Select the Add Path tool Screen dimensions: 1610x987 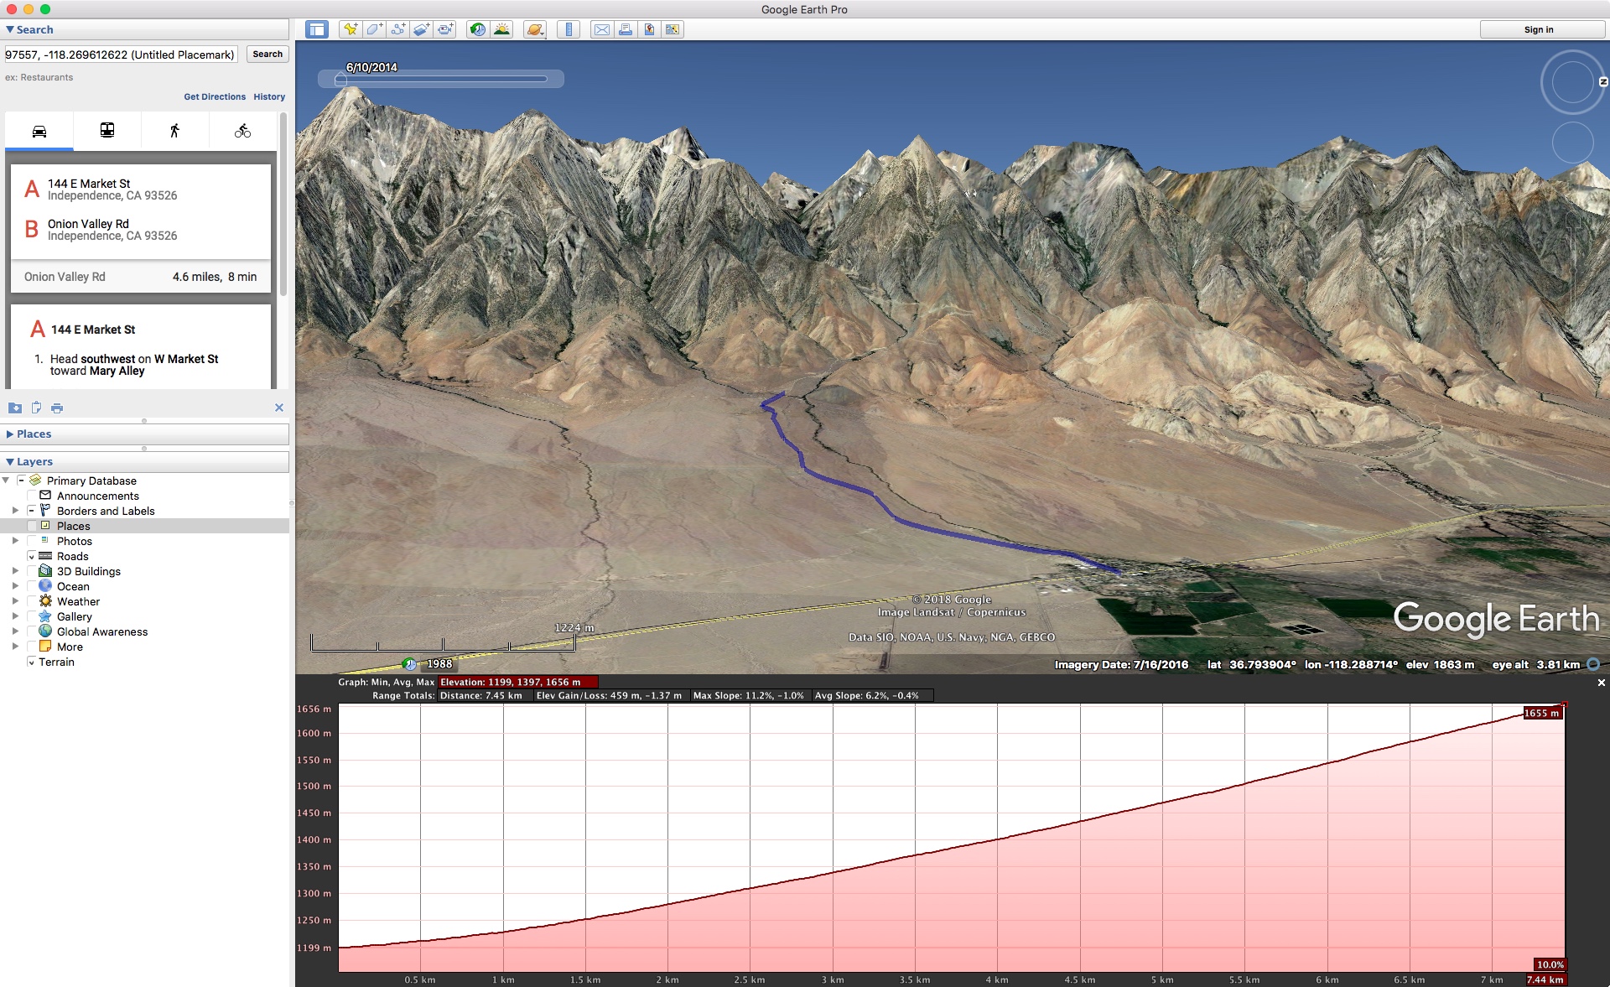398,29
